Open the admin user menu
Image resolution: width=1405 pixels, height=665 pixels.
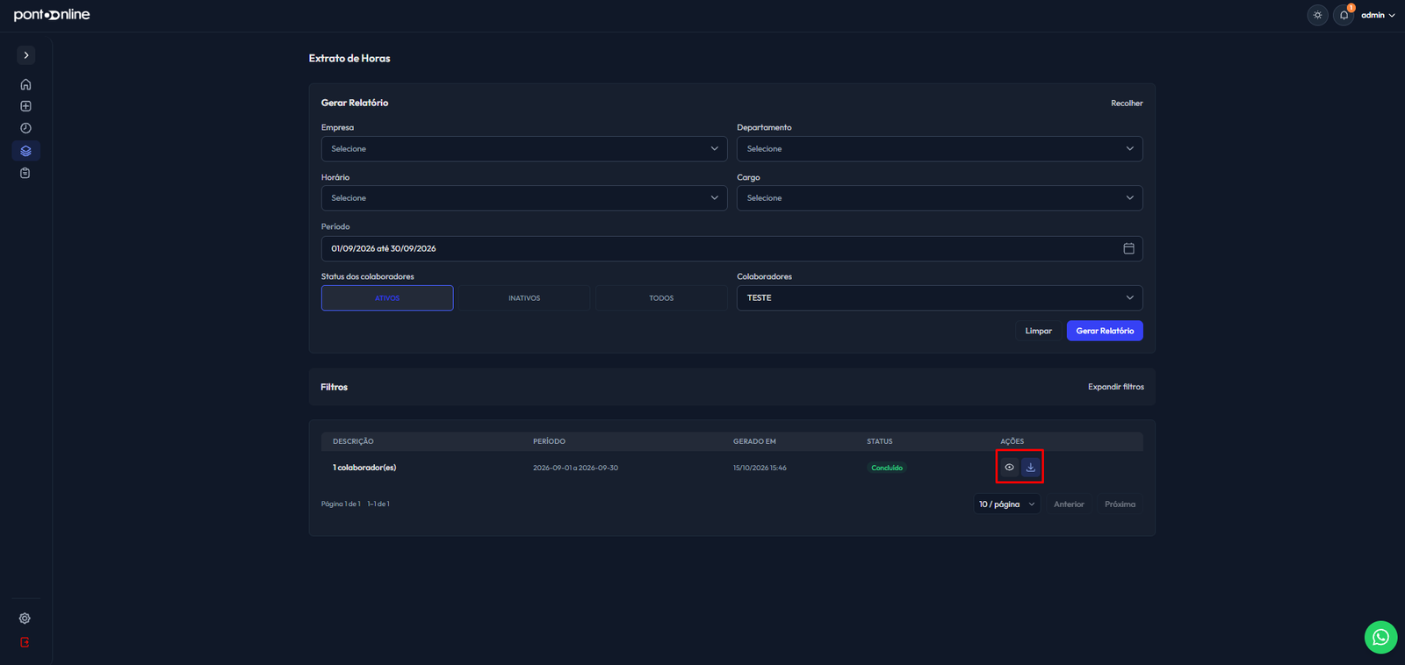point(1378,15)
